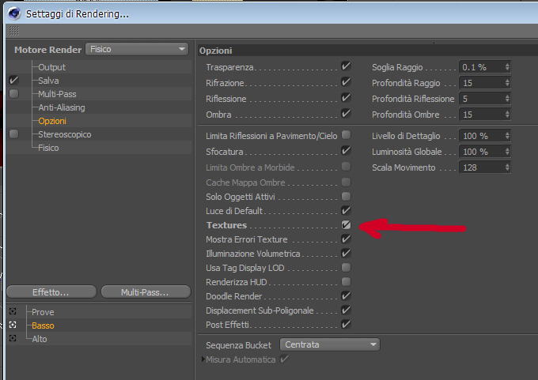Click the Settaggi di Rendering window title
Viewport: 538px width, 380px height.
tap(78, 14)
